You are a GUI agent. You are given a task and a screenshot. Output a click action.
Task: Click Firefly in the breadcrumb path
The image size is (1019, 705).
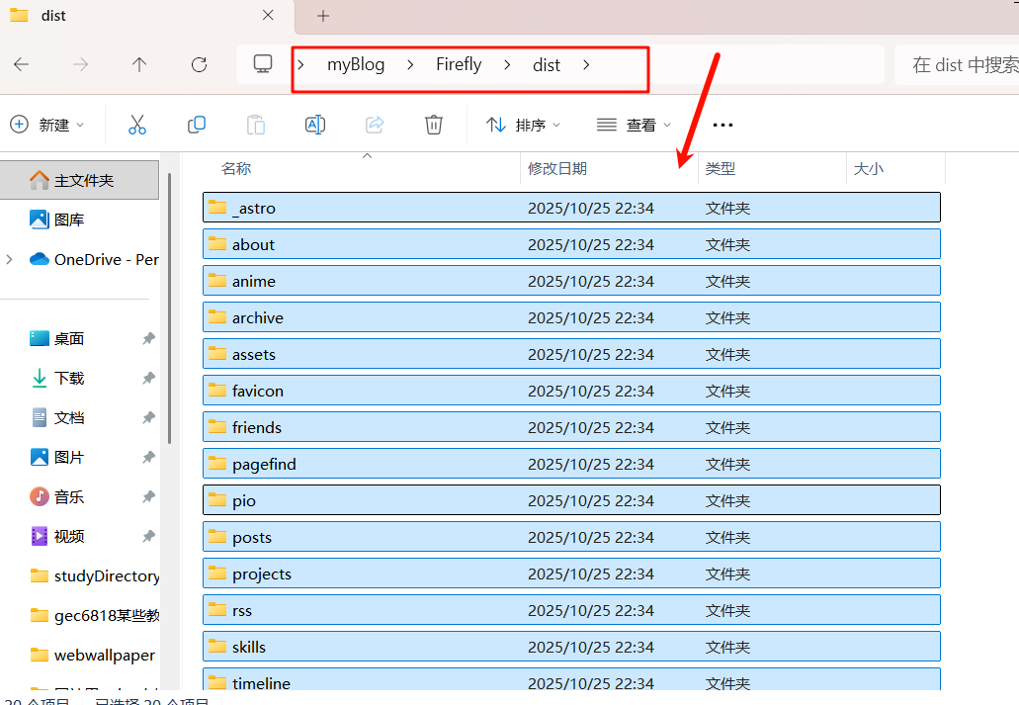458,64
